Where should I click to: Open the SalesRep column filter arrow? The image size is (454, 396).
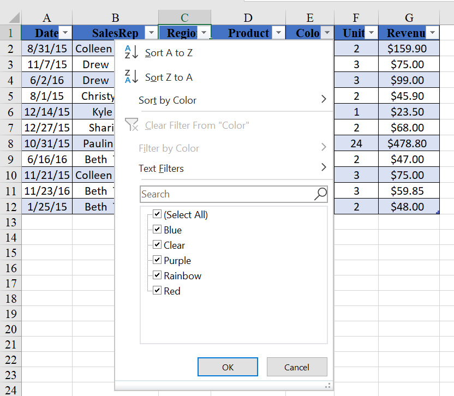coord(151,33)
